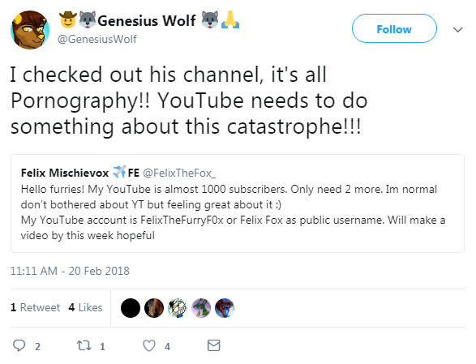Click the envelope direct message icon
This screenshot has width=476, height=364.
(214, 345)
